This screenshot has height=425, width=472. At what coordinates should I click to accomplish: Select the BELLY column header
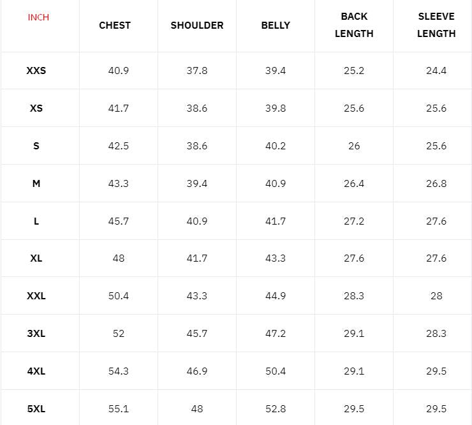click(x=276, y=26)
